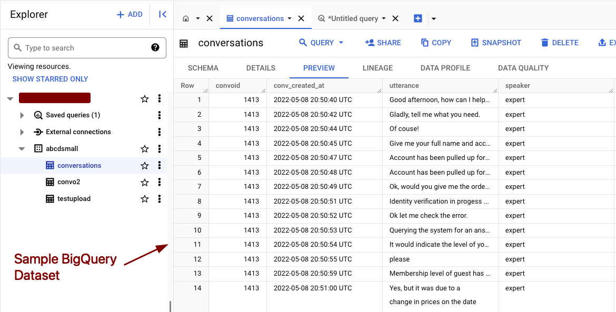Click the ADD button in Explorer
The height and width of the screenshot is (312, 616).
(130, 15)
